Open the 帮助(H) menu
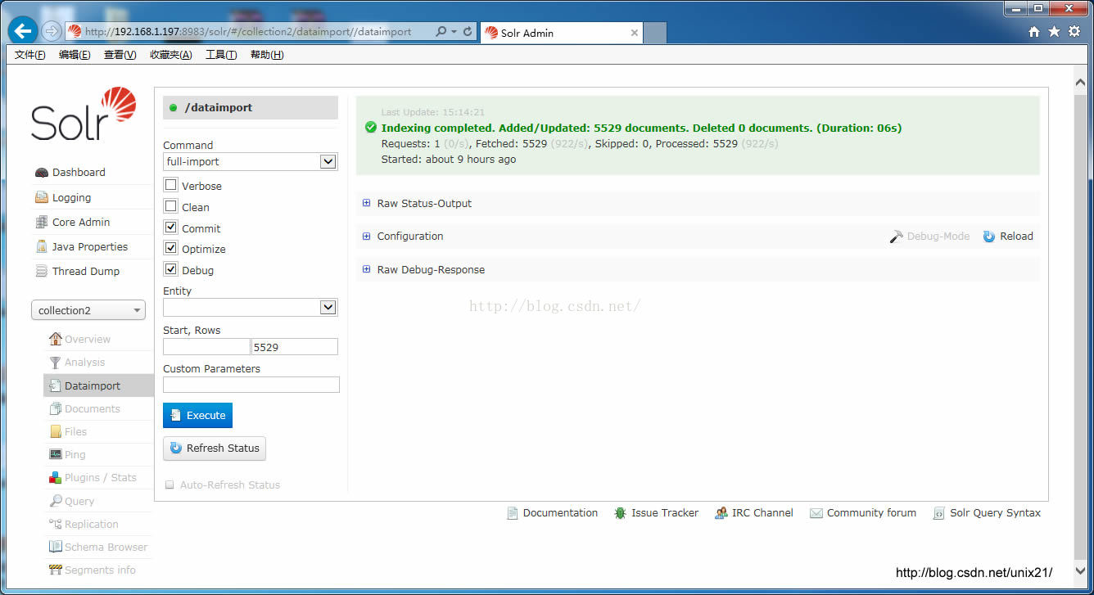 click(x=267, y=55)
